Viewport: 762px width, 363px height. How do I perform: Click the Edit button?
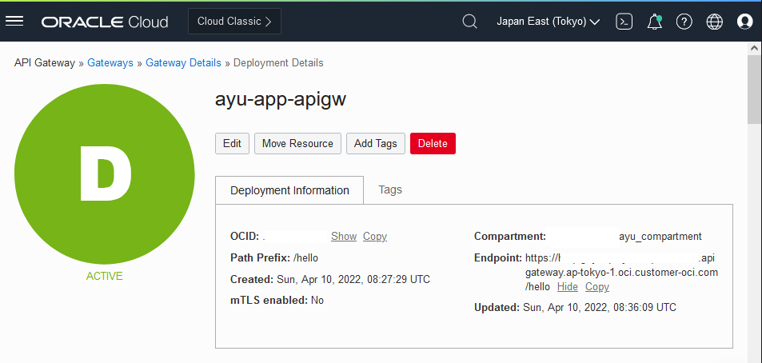coord(233,143)
